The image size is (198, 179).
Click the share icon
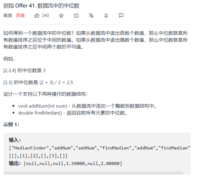[x=76, y=16]
